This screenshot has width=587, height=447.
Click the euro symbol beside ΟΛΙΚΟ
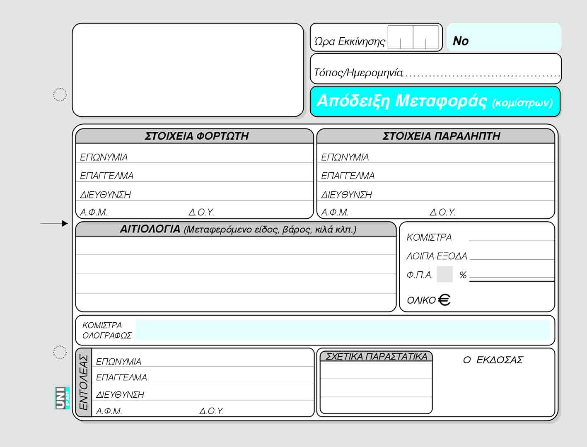coord(444,300)
